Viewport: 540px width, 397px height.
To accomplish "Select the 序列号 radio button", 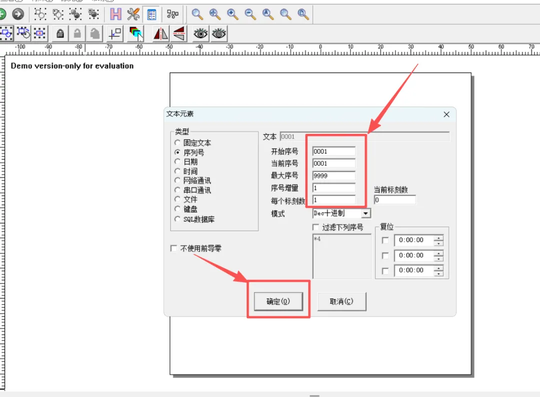I will click(177, 152).
